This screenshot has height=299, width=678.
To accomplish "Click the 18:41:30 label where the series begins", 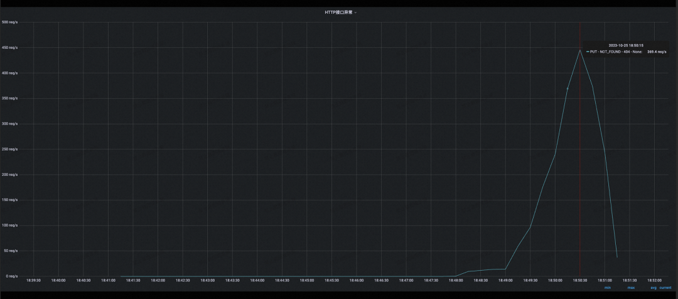I will (133, 280).
